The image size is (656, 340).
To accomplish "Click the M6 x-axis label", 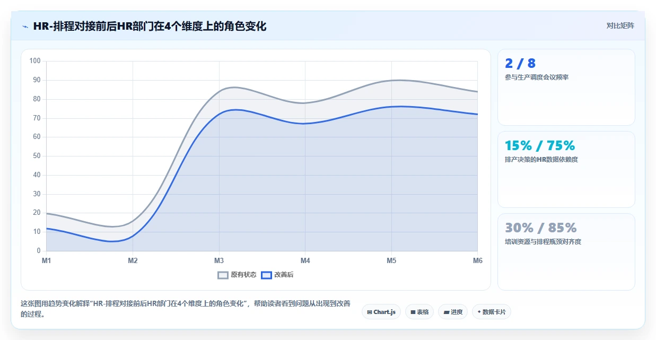I will pyautogui.click(x=477, y=260).
